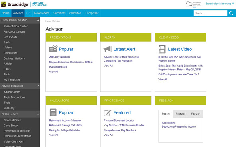
Task: Click the calculator icon in Calculators panel
Action: pos(53,112)
